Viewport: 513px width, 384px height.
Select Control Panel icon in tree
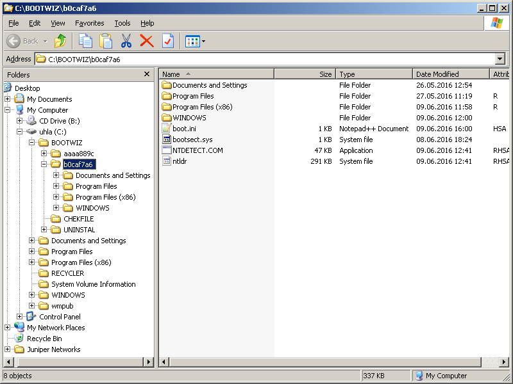pyautogui.click(x=31, y=316)
